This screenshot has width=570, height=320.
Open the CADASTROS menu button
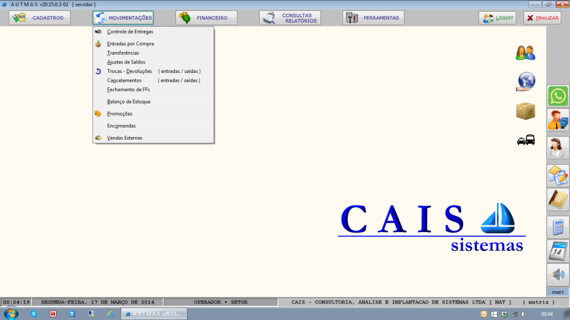pyautogui.click(x=40, y=18)
